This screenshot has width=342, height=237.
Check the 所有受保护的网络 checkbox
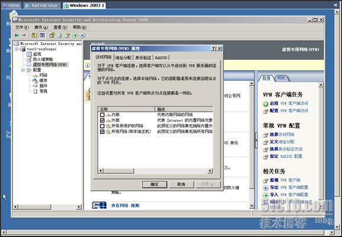102,126
